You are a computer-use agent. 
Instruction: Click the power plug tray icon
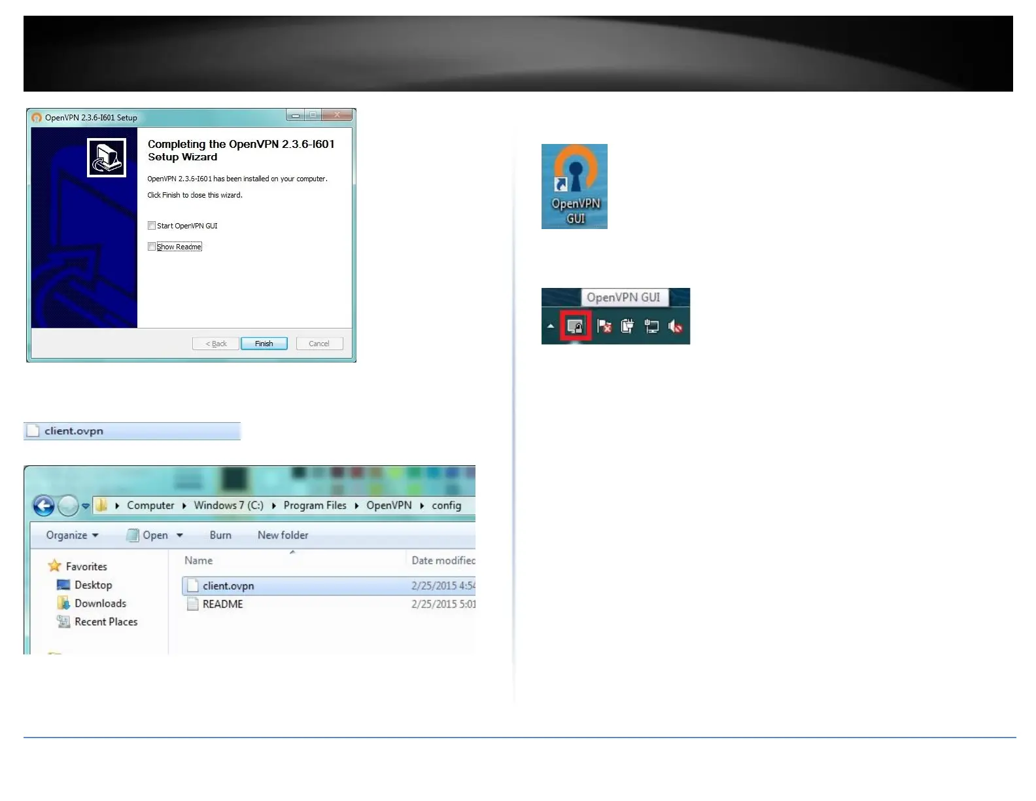tap(627, 326)
